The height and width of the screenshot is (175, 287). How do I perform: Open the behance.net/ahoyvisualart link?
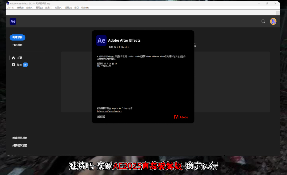point(109,111)
